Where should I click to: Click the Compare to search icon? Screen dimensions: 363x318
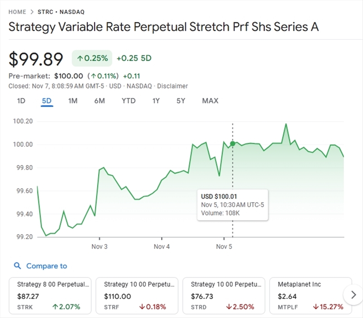click(17, 266)
